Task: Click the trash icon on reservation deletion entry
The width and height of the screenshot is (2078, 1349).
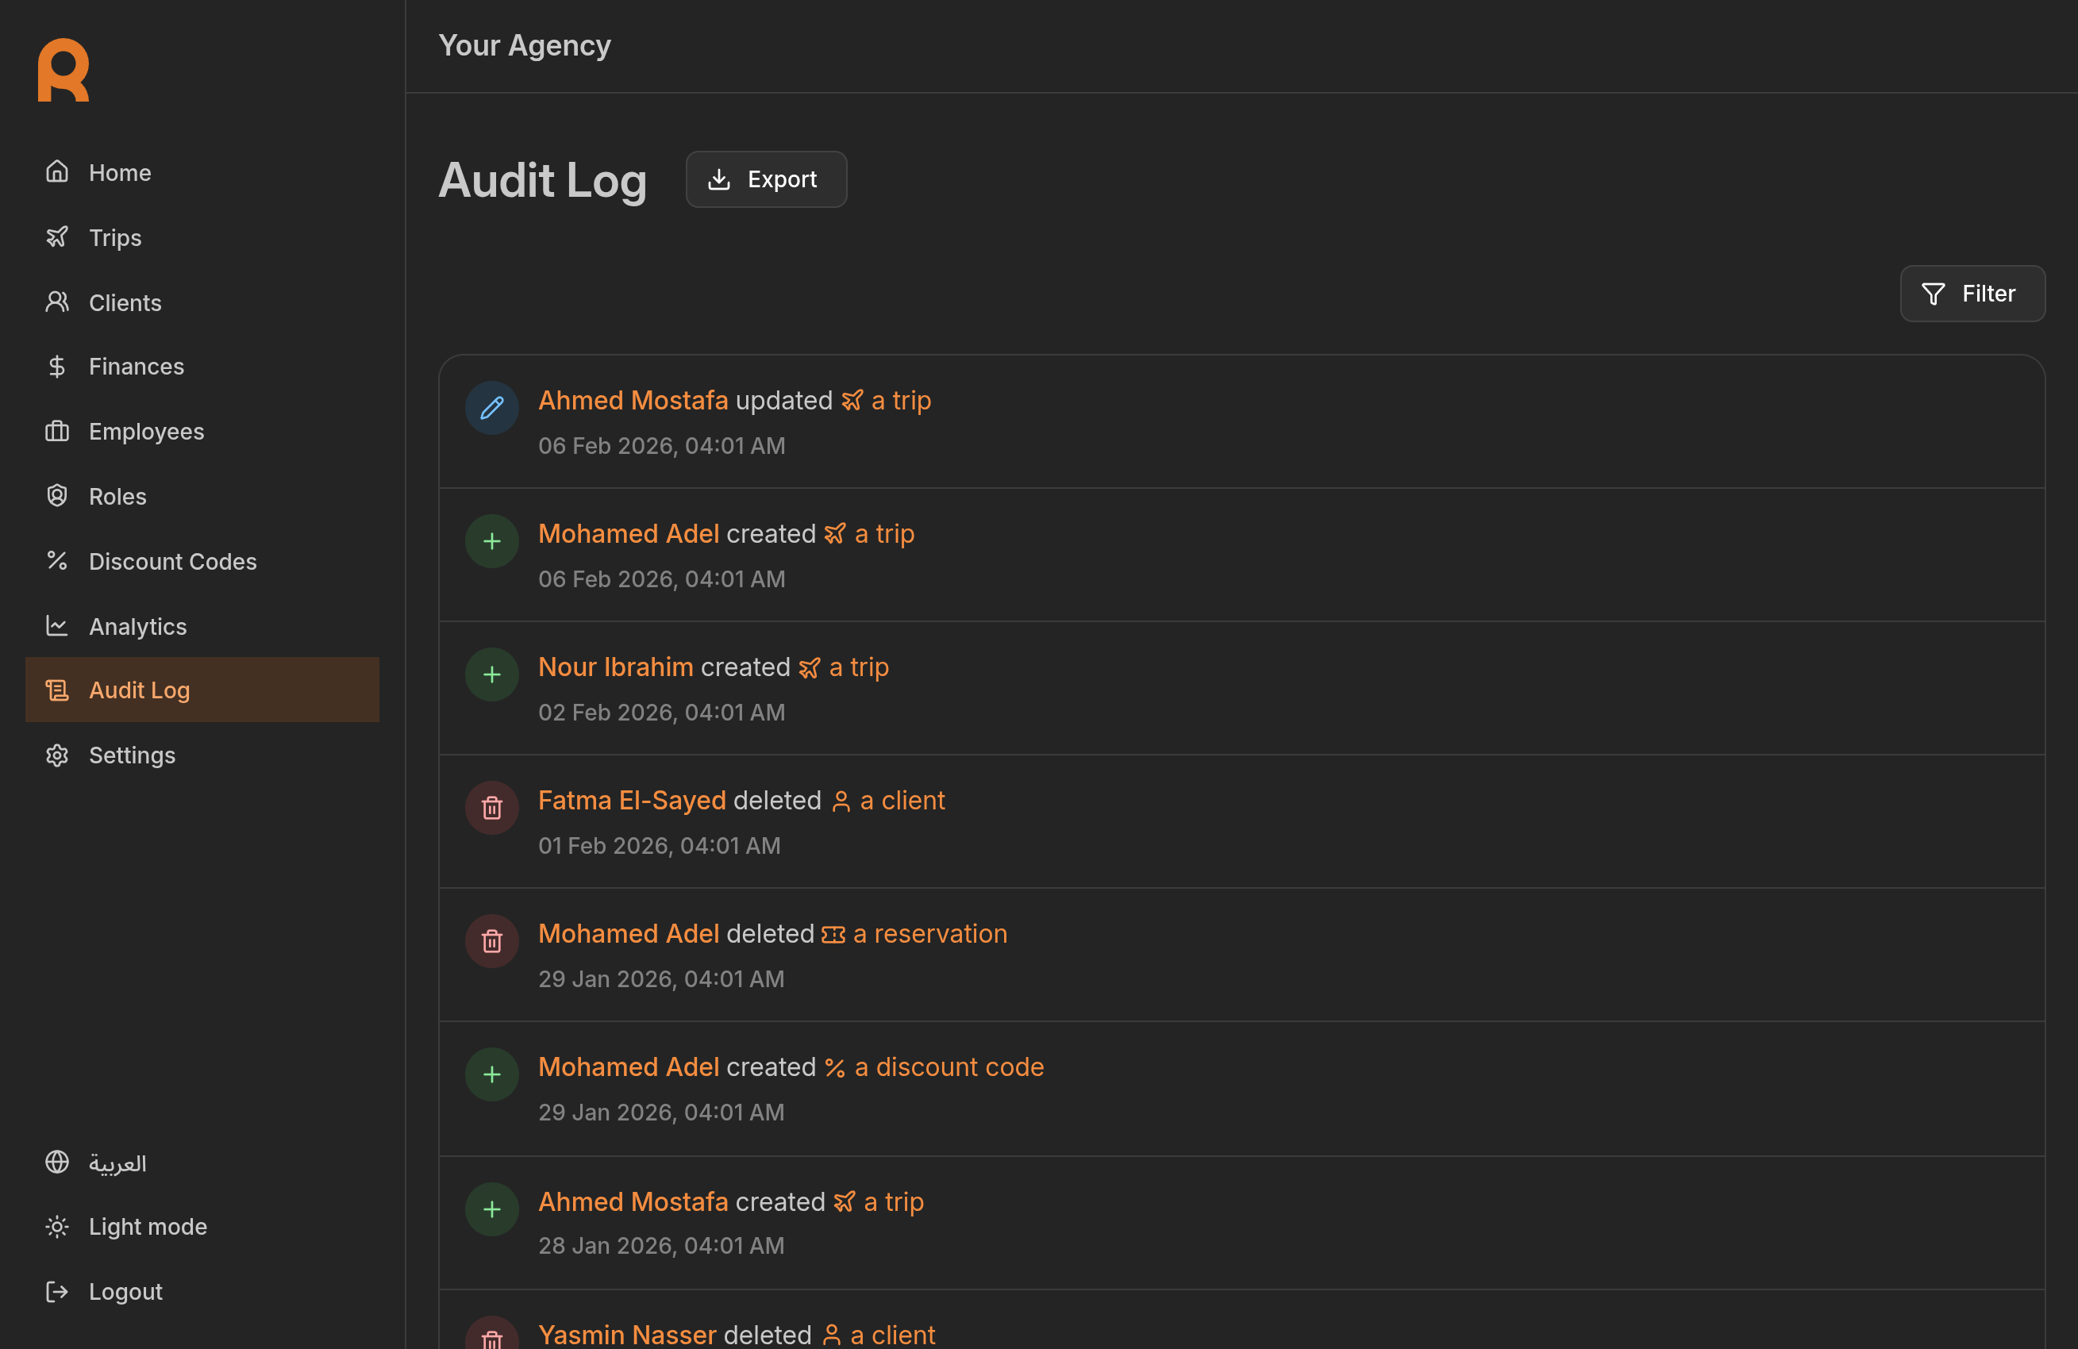Action: (491, 941)
